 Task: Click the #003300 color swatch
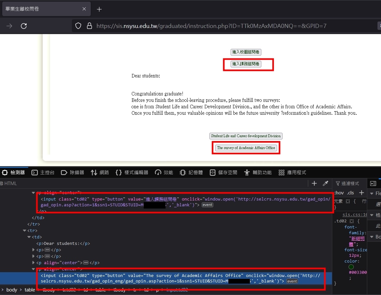pyautogui.click(x=351, y=267)
